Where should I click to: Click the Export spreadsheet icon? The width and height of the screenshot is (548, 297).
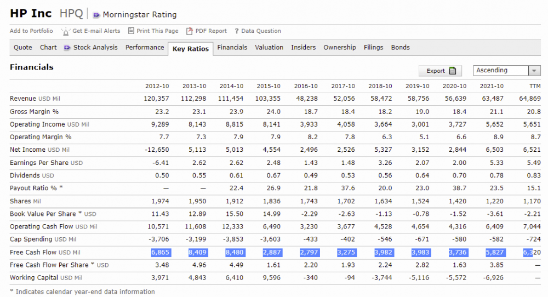pos(453,71)
